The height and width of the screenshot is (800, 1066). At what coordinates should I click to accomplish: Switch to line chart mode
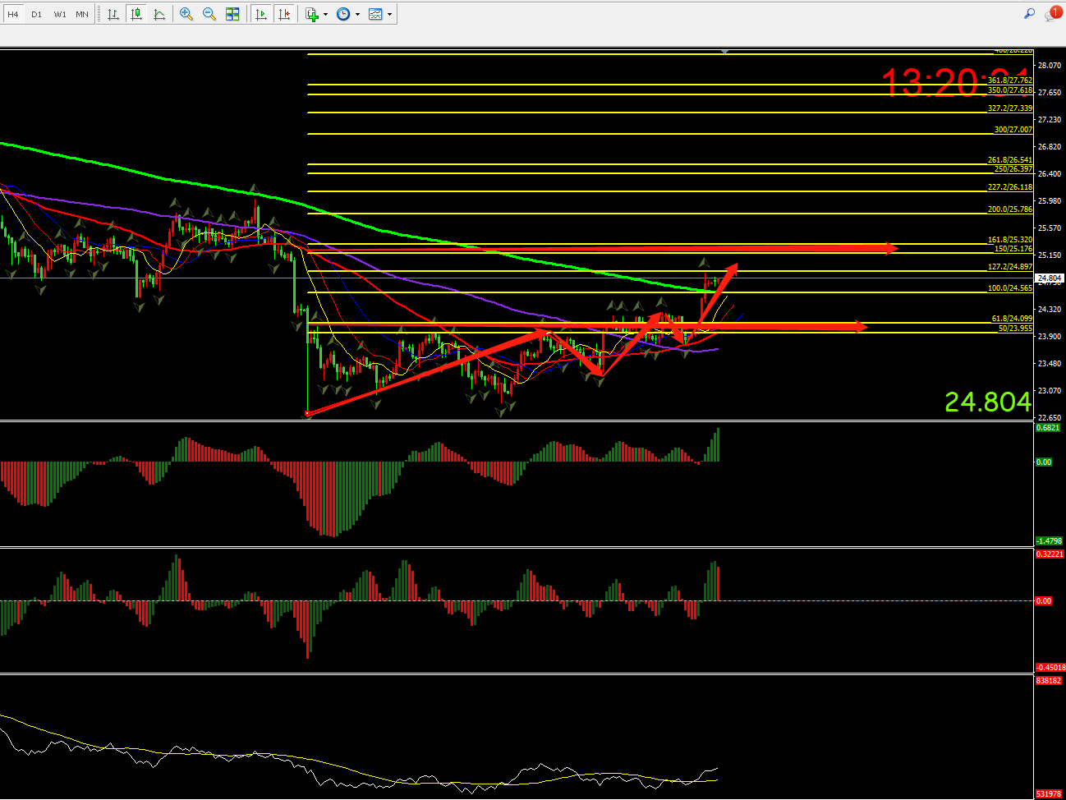tap(159, 14)
